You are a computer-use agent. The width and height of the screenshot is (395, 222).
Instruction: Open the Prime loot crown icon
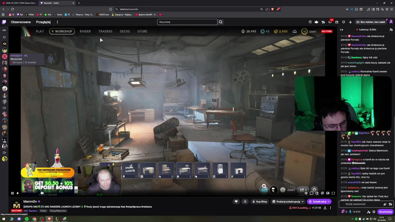[316, 22]
